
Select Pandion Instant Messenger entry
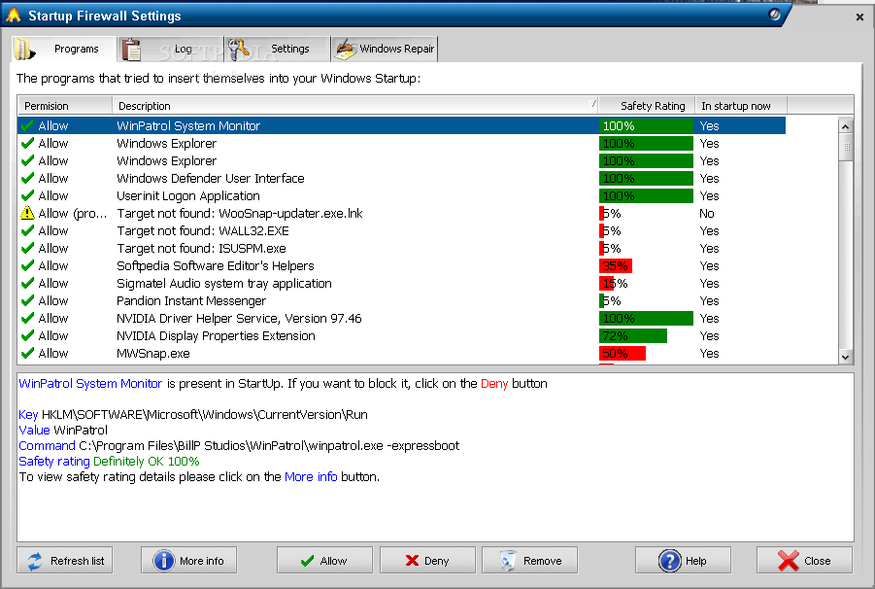[402, 300]
